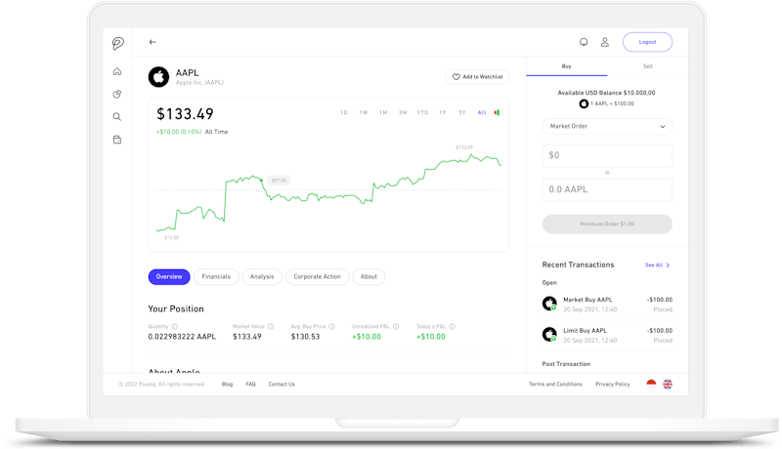Click the Market Buy AAPL transaction icon
782x449 pixels.
[549, 304]
